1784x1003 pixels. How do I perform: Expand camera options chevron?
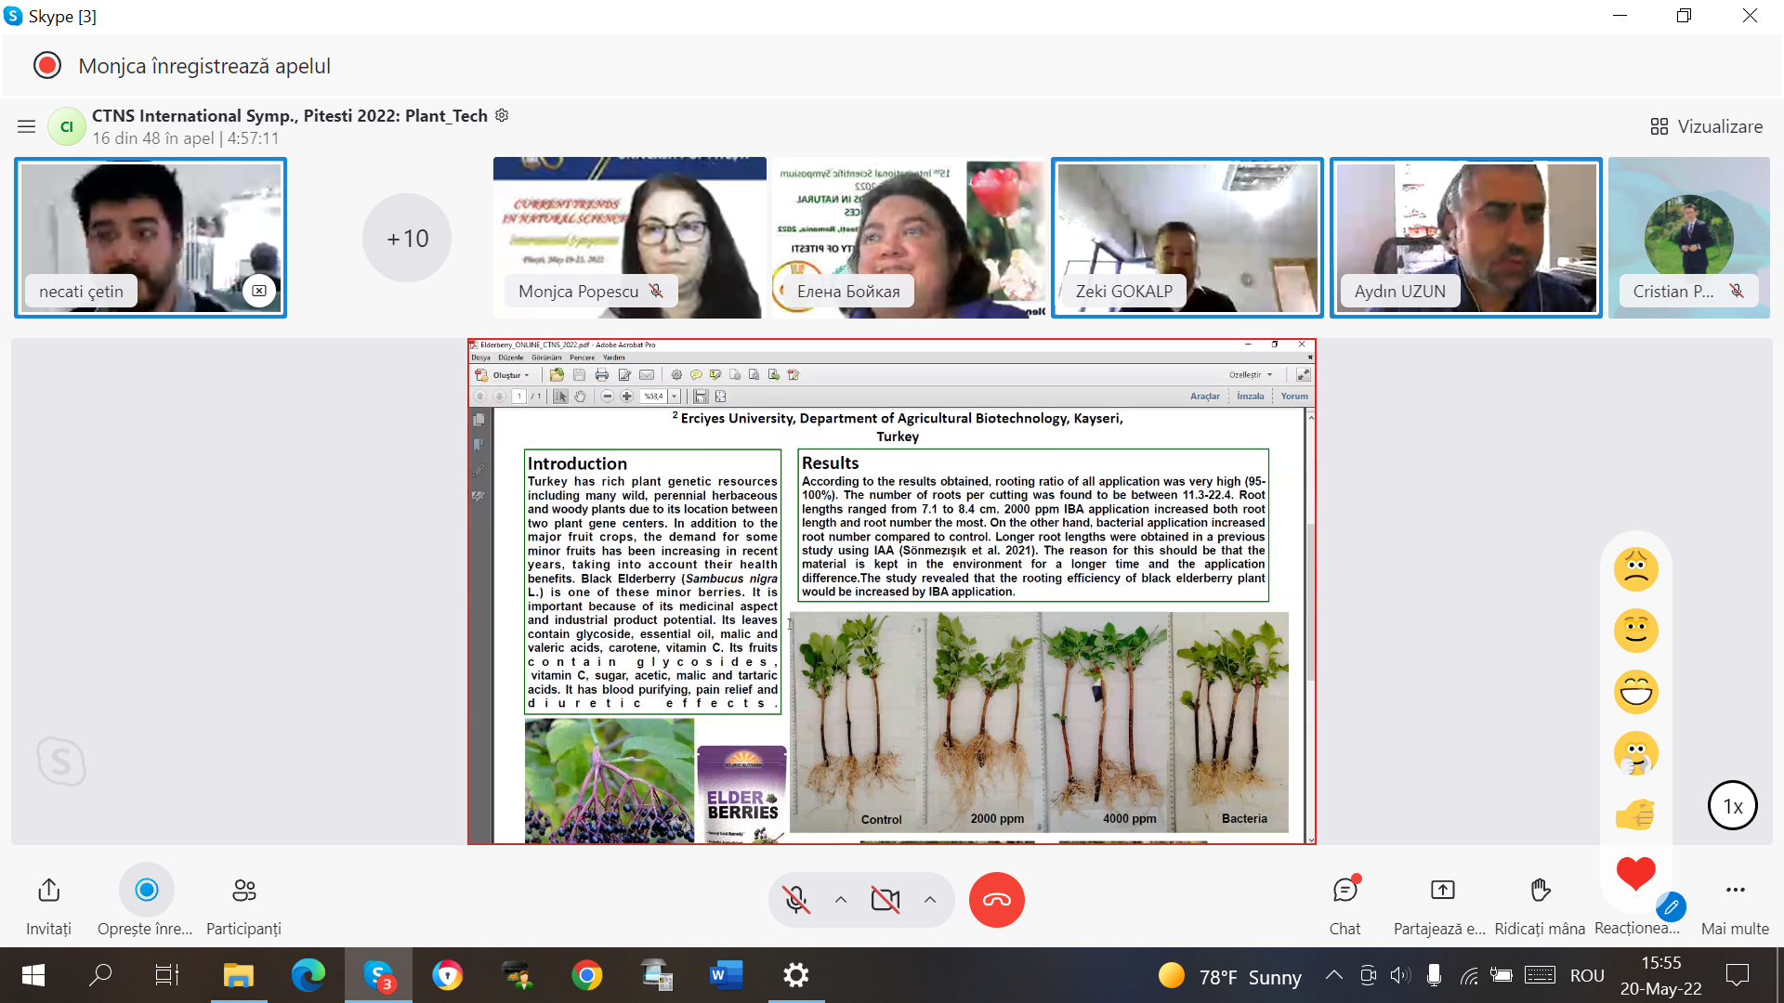(x=930, y=899)
